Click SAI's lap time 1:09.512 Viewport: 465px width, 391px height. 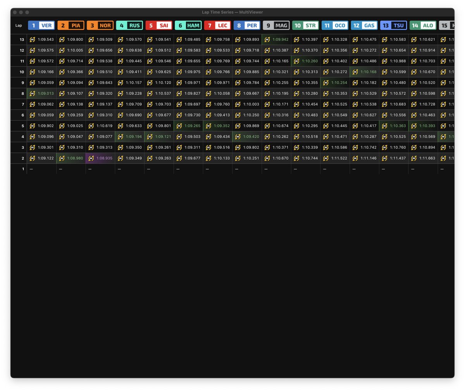163,50
